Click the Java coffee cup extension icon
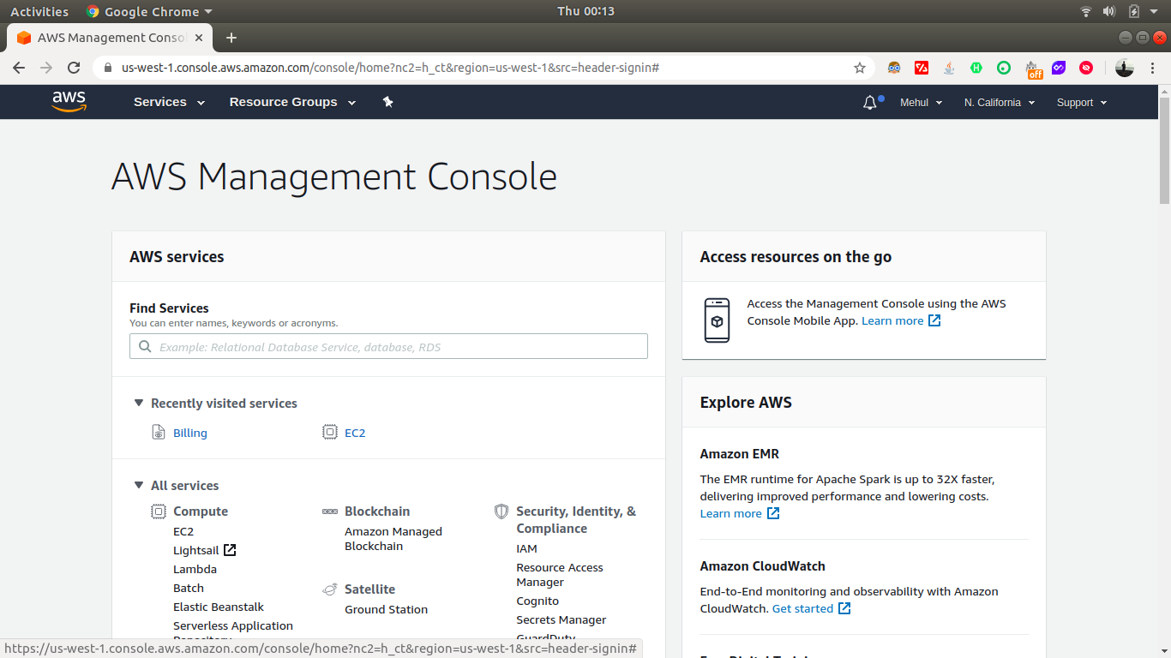The width and height of the screenshot is (1171, 658). [949, 68]
